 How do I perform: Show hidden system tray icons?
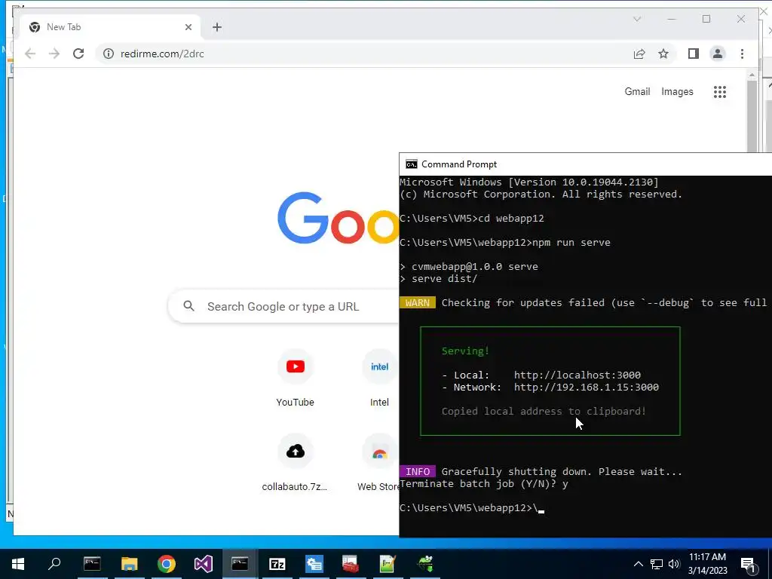(x=638, y=564)
